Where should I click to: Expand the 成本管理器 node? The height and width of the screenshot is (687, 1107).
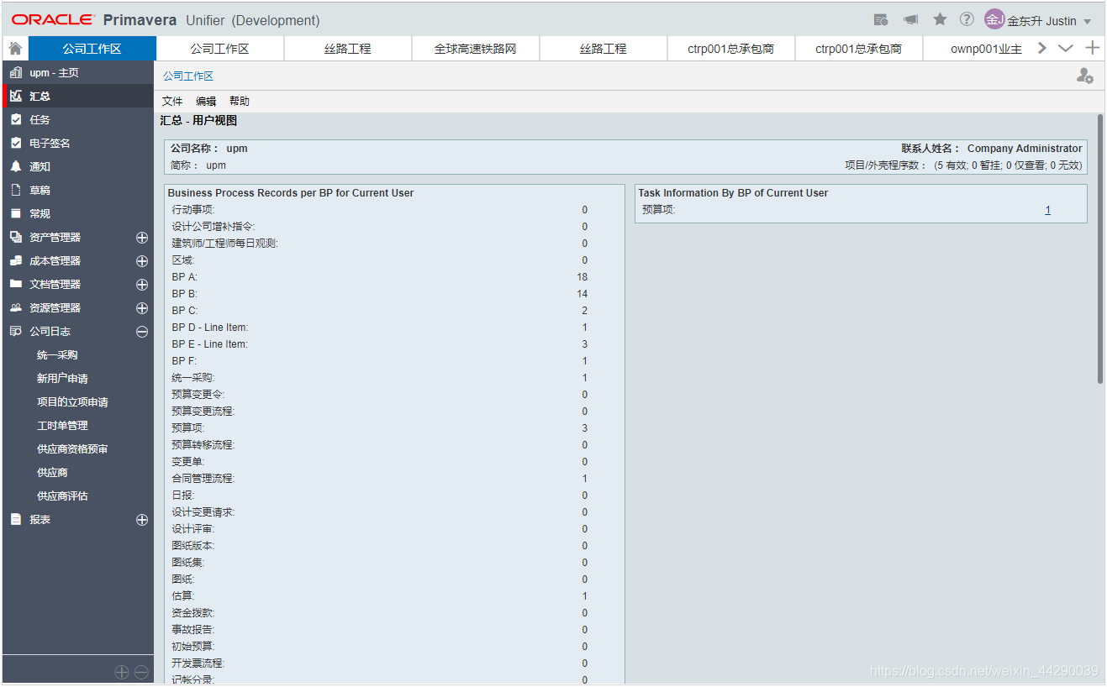coord(142,261)
